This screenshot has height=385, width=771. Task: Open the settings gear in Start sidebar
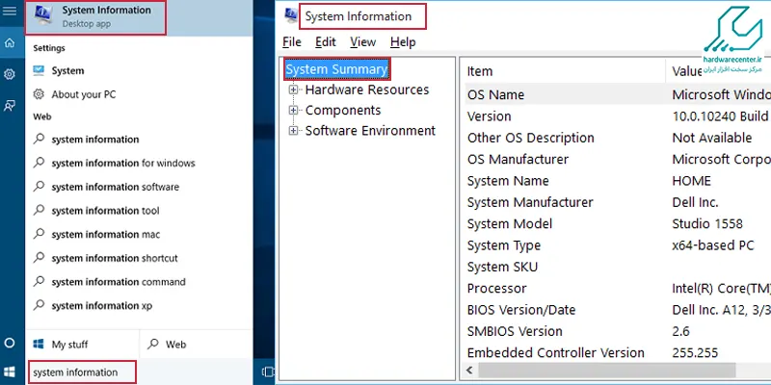10,74
